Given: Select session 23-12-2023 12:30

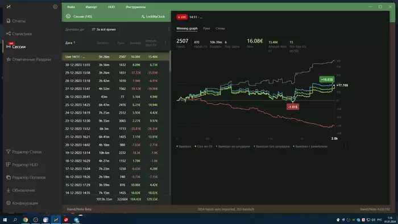Looking at the screenshot, I should (115, 121).
